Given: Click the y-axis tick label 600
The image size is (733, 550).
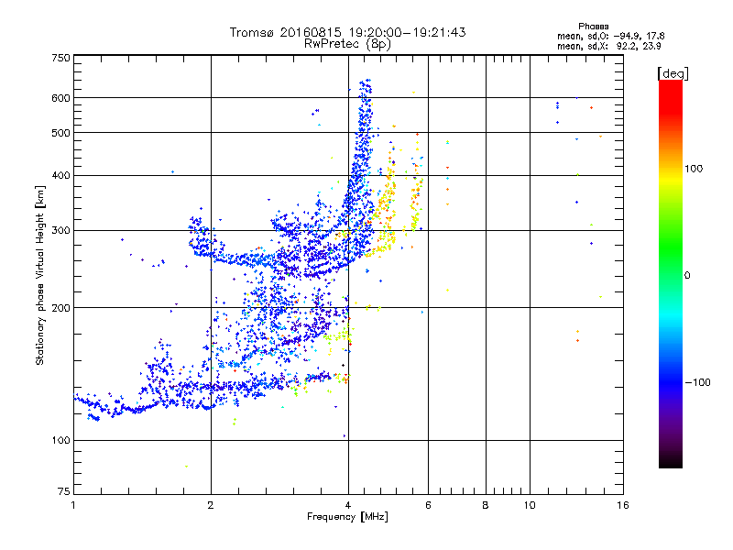Looking at the screenshot, I should [60, 98].
